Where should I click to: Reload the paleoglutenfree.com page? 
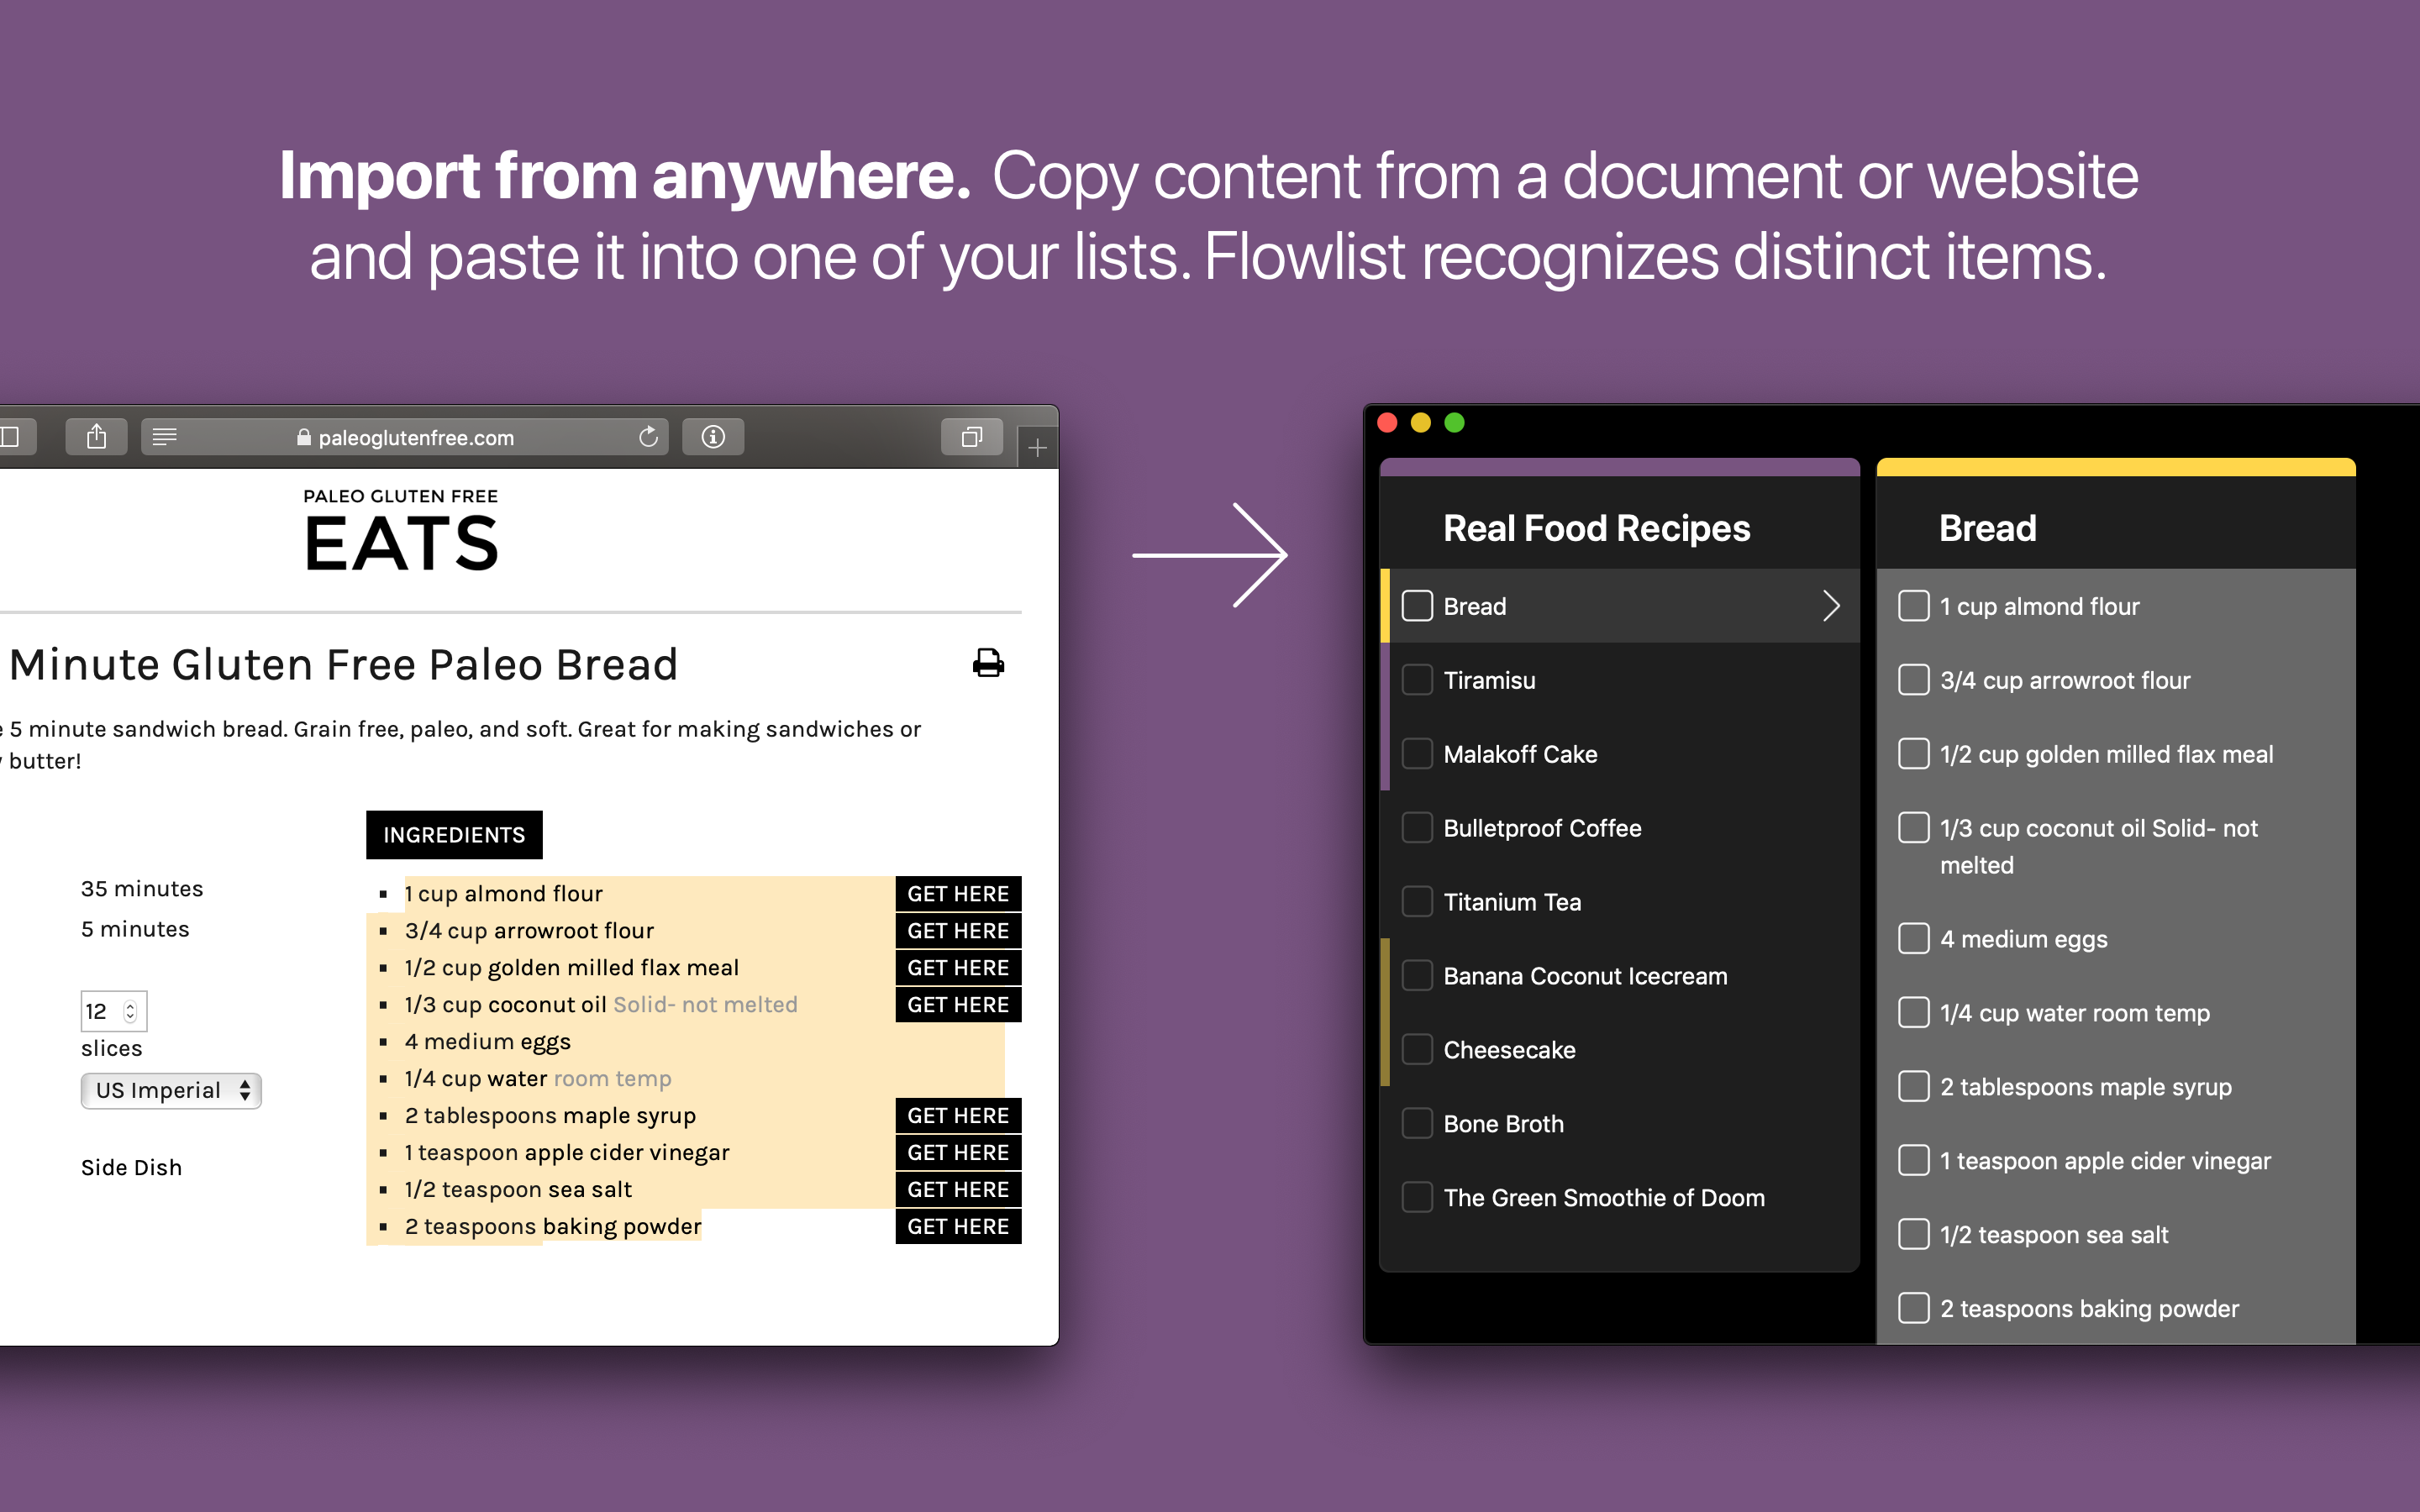click(648, 437)
